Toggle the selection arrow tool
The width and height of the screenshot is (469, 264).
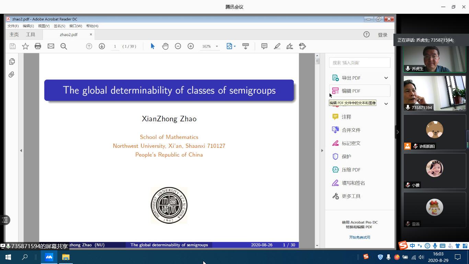coord(153,46)
